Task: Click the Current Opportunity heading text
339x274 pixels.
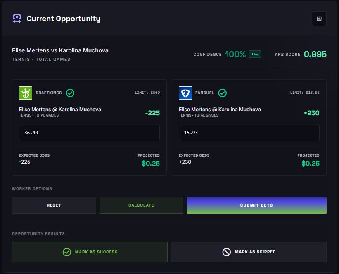Action: tap(64, 19)
